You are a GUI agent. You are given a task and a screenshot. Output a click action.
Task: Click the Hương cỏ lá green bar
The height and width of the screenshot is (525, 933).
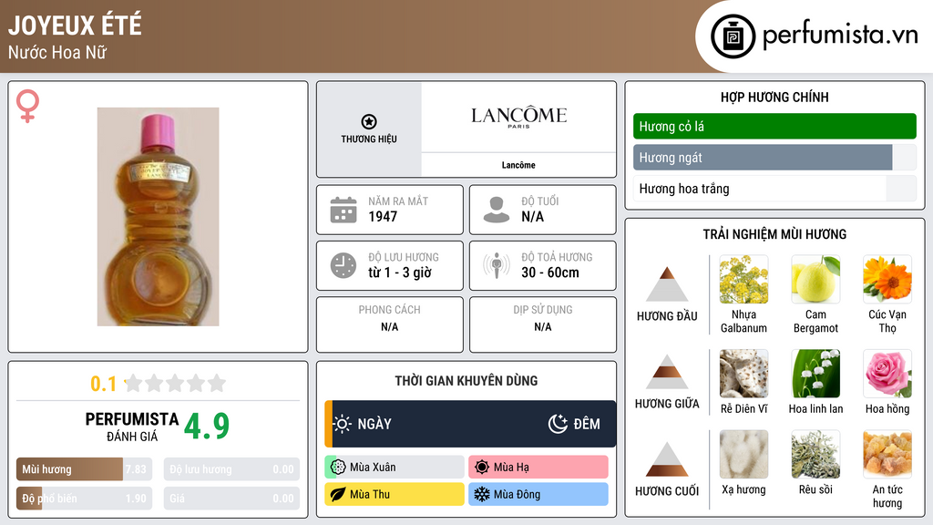(x=774, y=127)
